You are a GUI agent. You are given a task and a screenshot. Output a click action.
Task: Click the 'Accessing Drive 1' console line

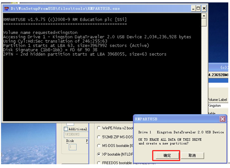(x=97, y=37)
